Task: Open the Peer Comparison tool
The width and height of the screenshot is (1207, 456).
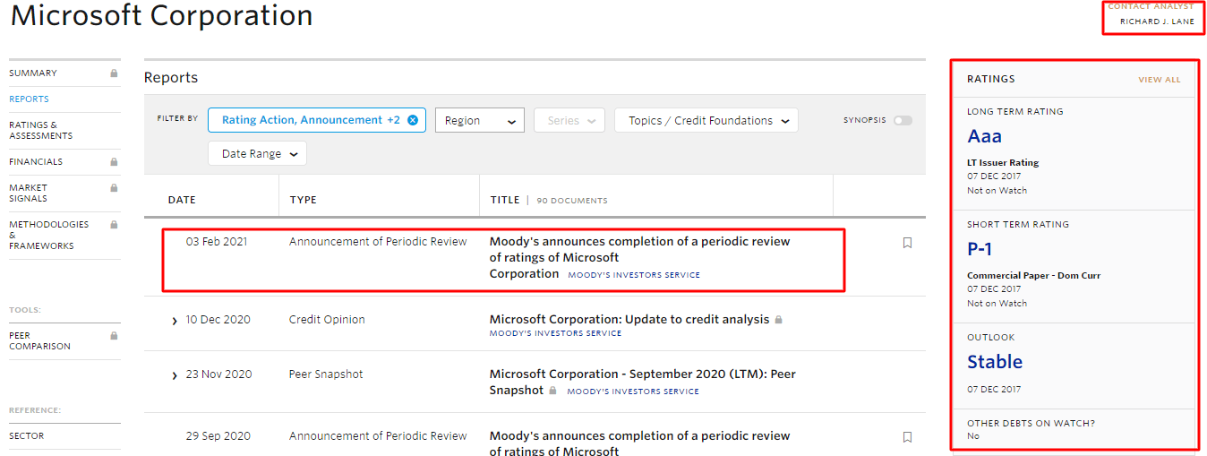Action: coord(39,341)
